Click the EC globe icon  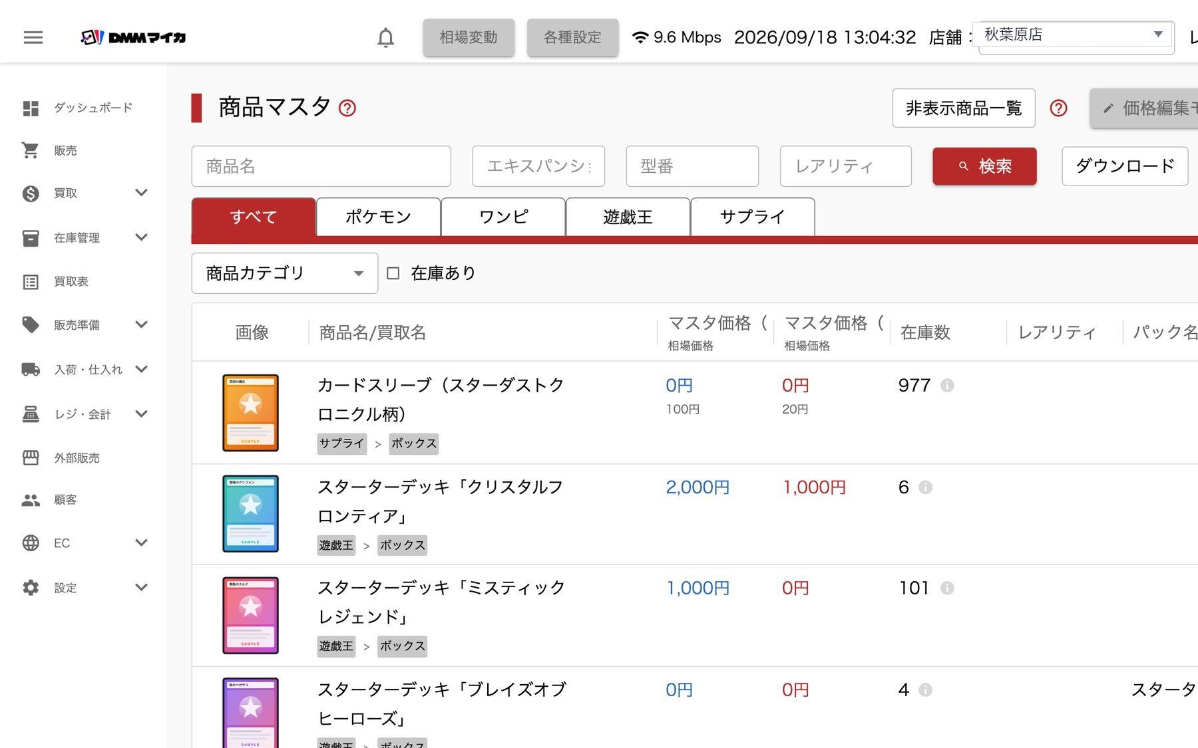31,543
